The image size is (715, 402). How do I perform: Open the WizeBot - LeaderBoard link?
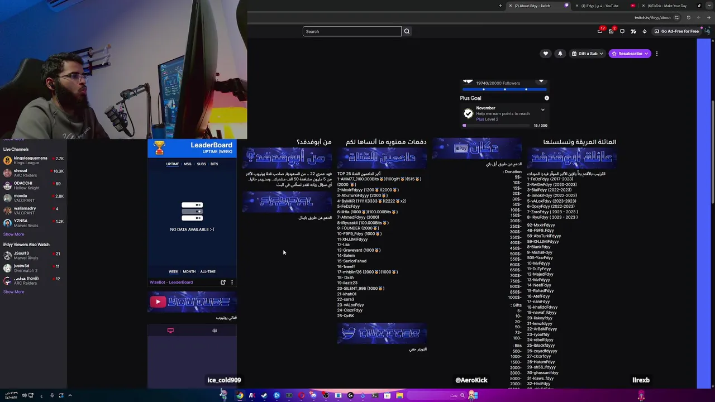pos(171,283)
